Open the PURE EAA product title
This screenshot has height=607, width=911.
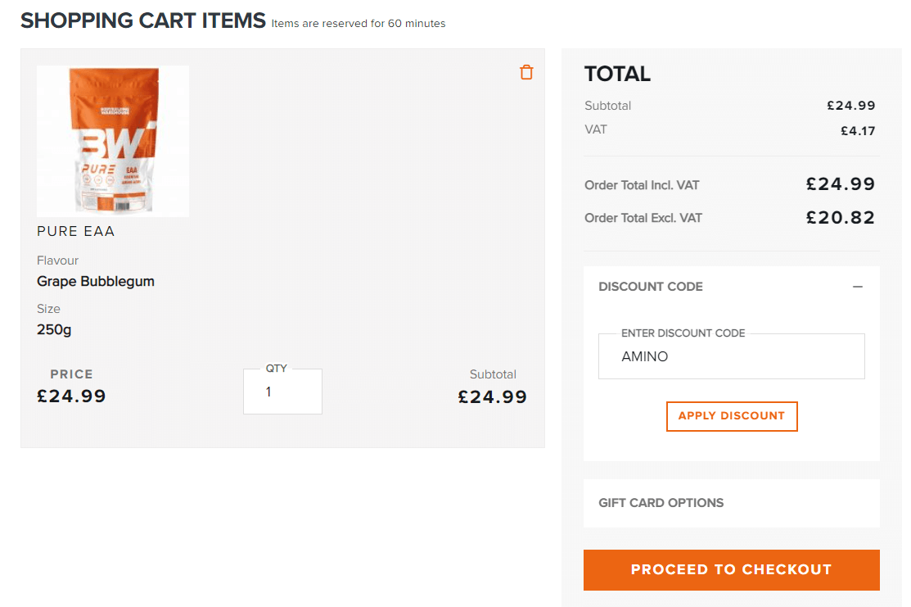(75, 231)
